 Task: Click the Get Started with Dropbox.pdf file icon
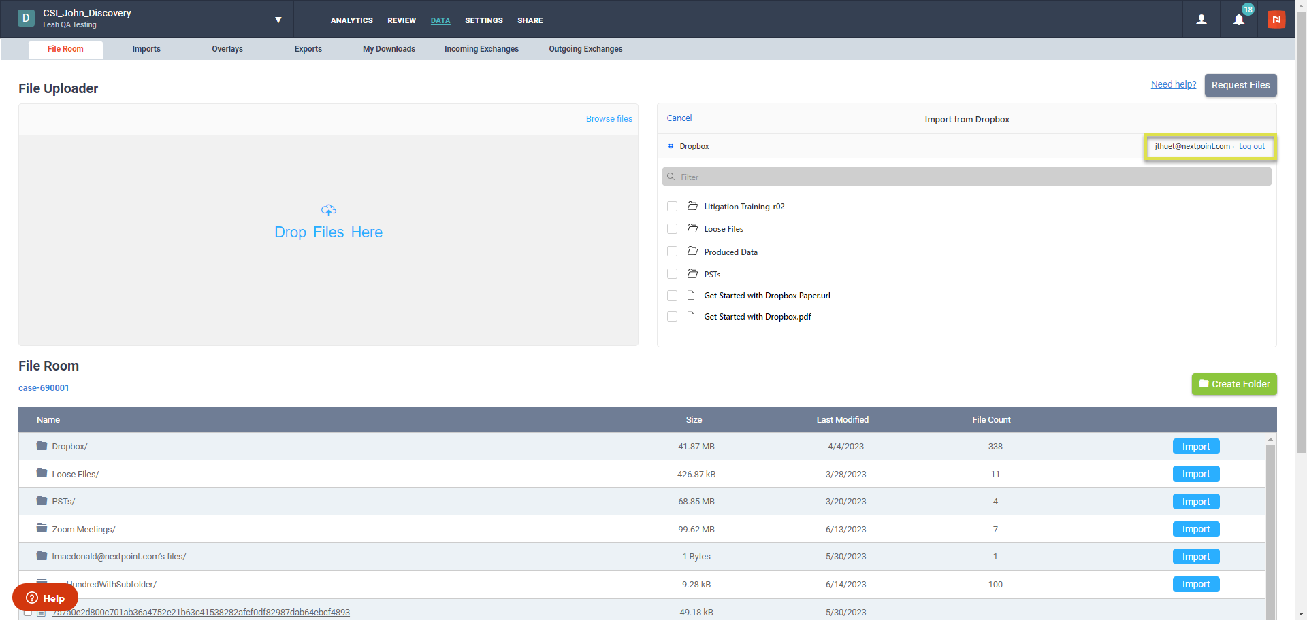pyautogui.click(x=691, y=316)
